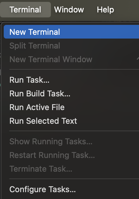Click Show Running Tasks... item

coord(71,141)
